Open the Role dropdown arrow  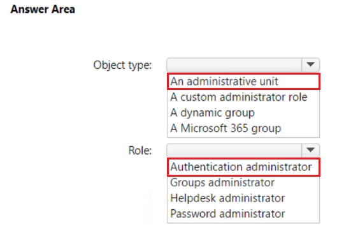[x=310, y=150]
